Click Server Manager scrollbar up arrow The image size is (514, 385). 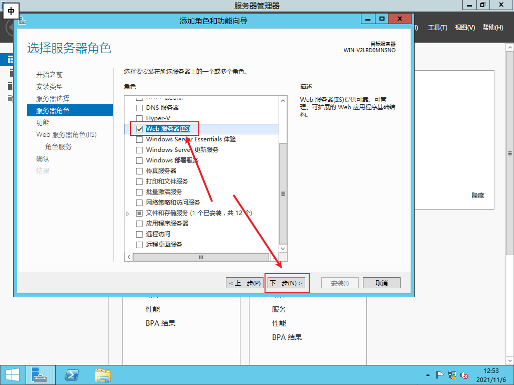(510, 48)
